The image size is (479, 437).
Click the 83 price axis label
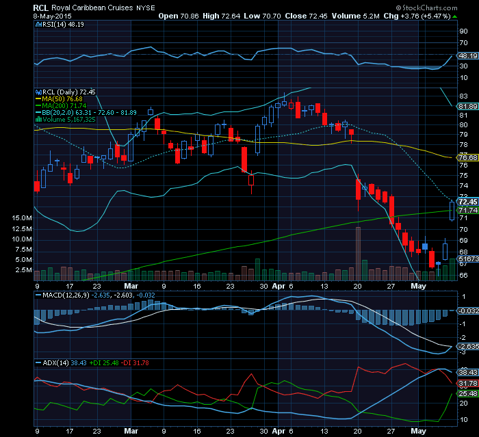click(463, 96)
